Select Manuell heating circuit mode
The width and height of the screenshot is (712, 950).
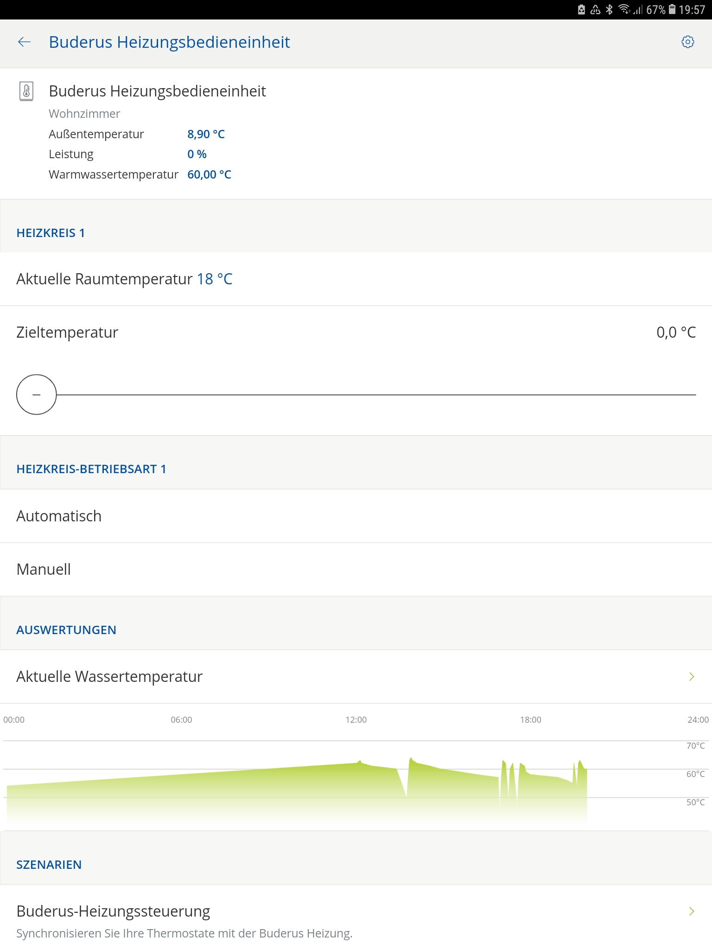click(x=44, y=569)
